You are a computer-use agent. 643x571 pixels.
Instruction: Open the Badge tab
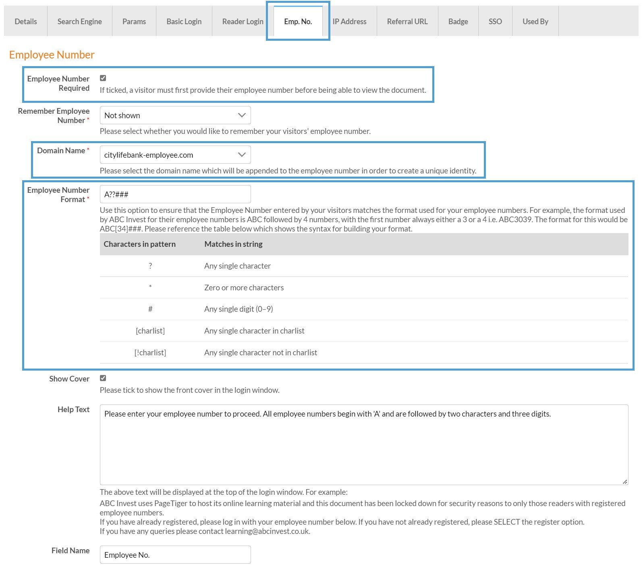[458, 21]
